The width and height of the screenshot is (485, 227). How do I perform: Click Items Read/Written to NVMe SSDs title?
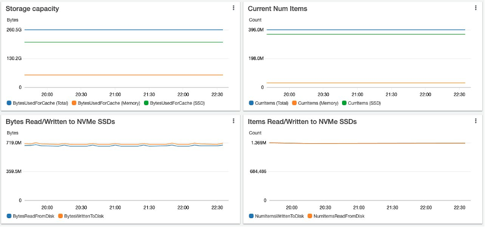302,122
